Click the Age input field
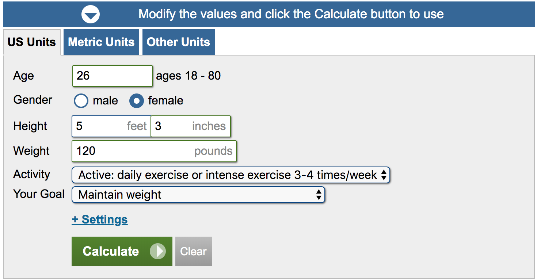This screenshot has width=537, height=279. 112,76
